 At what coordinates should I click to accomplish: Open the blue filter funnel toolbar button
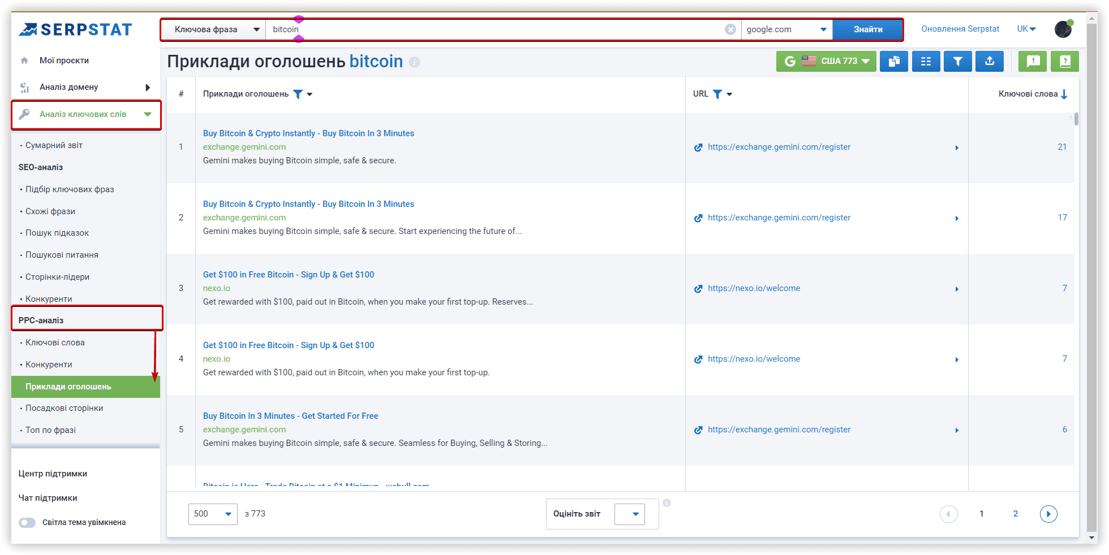(x=957, y=61)
